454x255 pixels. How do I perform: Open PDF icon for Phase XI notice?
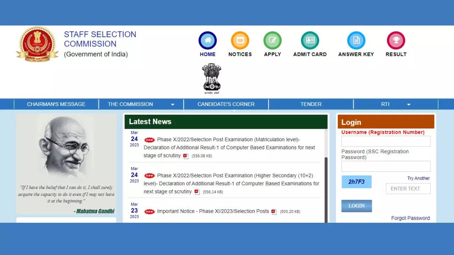click(x=274, y=212)
